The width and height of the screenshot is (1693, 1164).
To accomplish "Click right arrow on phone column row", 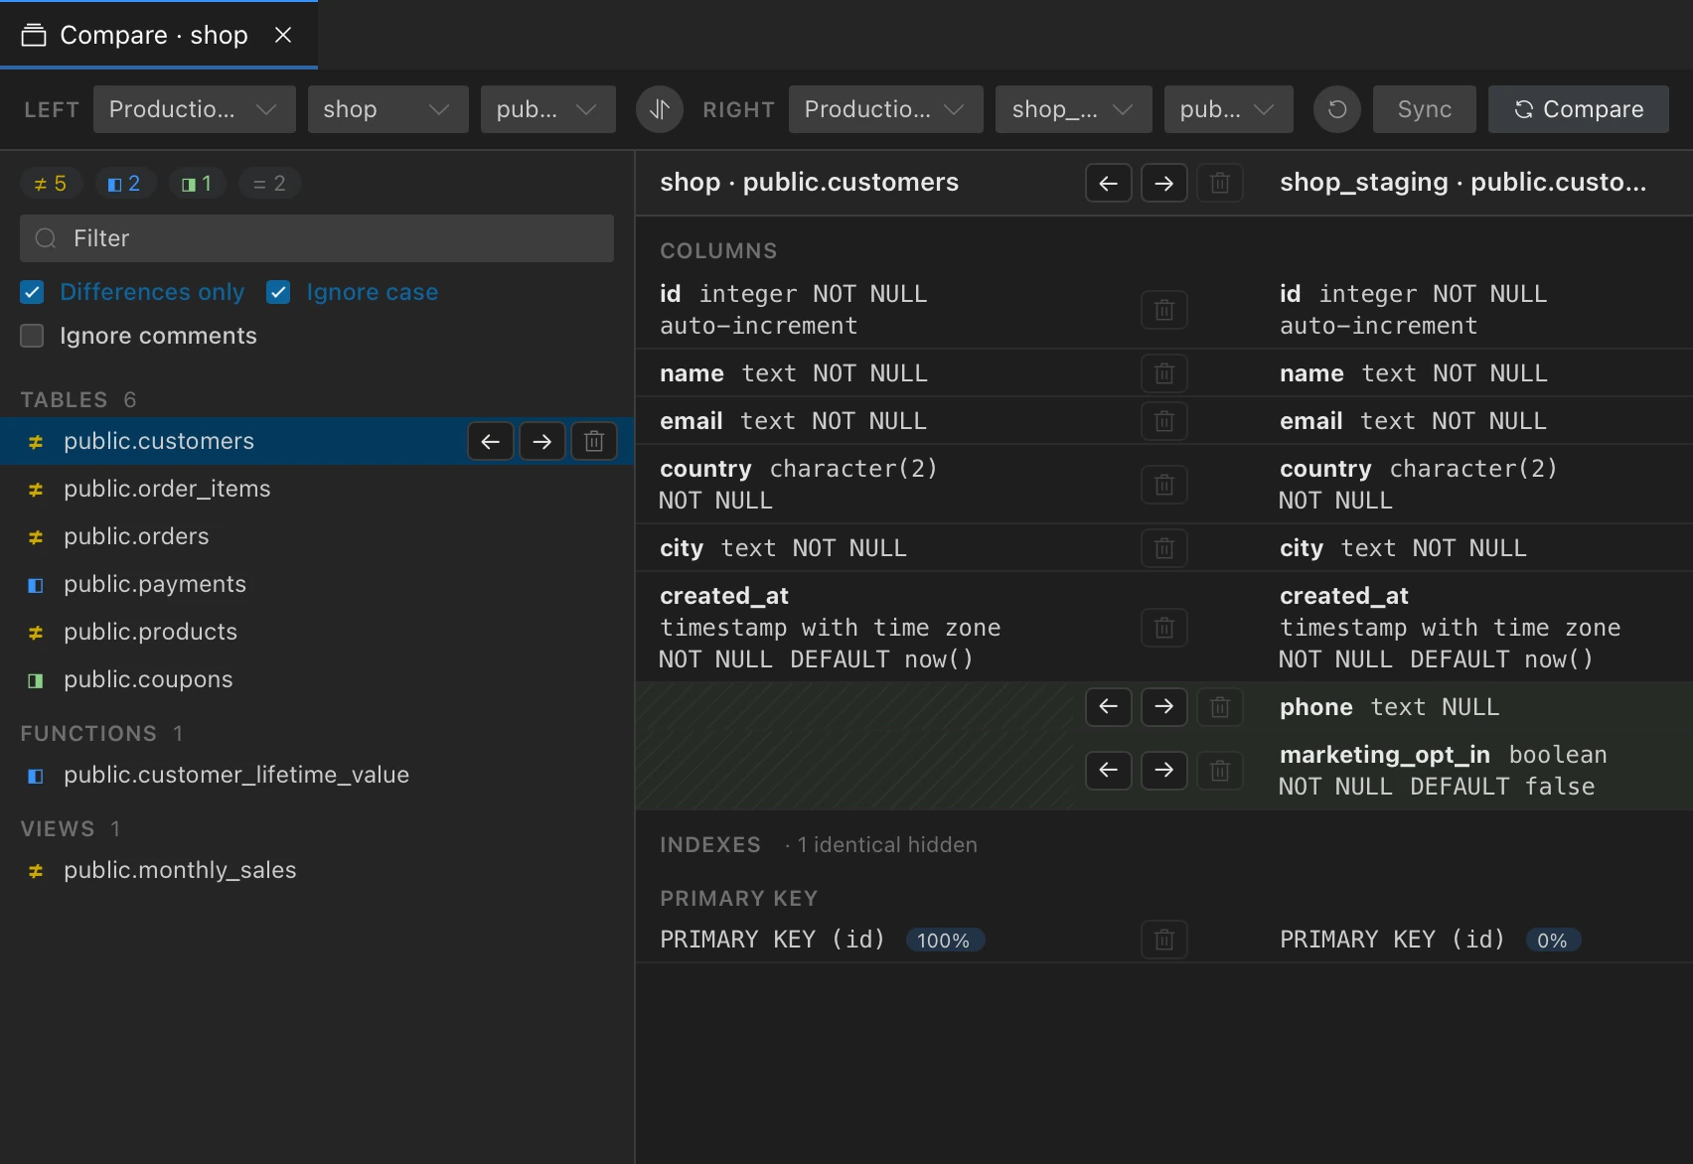I will 1164,707.
